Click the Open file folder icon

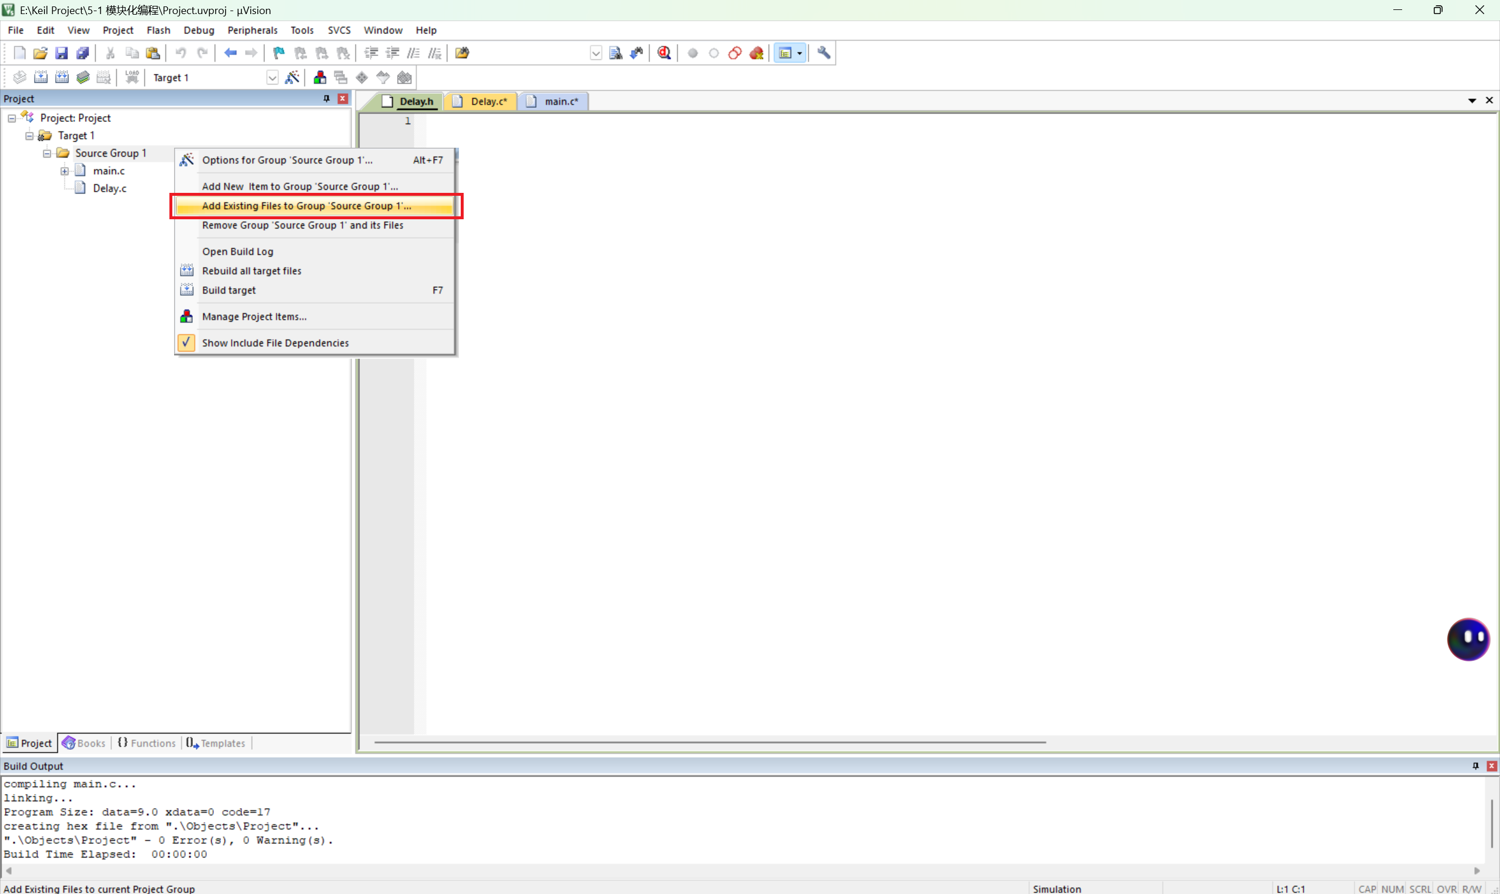[x=40, y=53]
